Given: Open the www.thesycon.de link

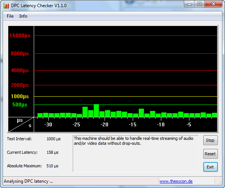Looking at the screenshot, I should click(x=176, y=181).
